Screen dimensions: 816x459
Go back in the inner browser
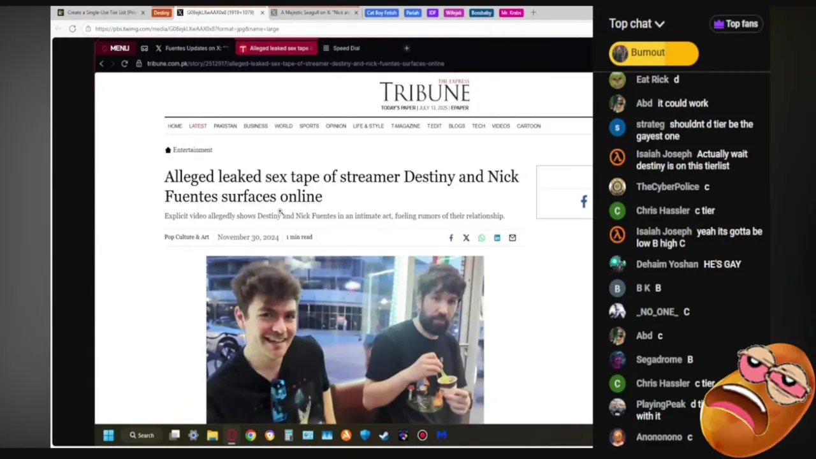(101, 64)
